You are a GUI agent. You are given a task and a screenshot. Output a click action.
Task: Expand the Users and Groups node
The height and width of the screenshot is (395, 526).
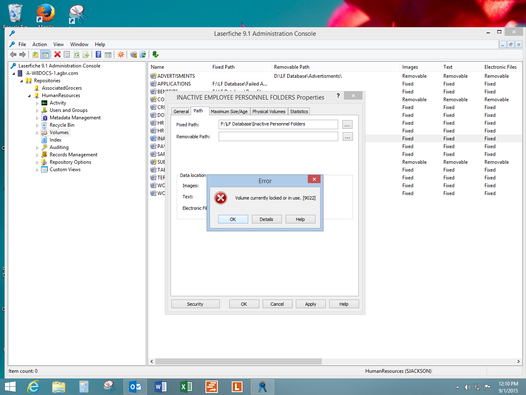click(x=37, y=111)
